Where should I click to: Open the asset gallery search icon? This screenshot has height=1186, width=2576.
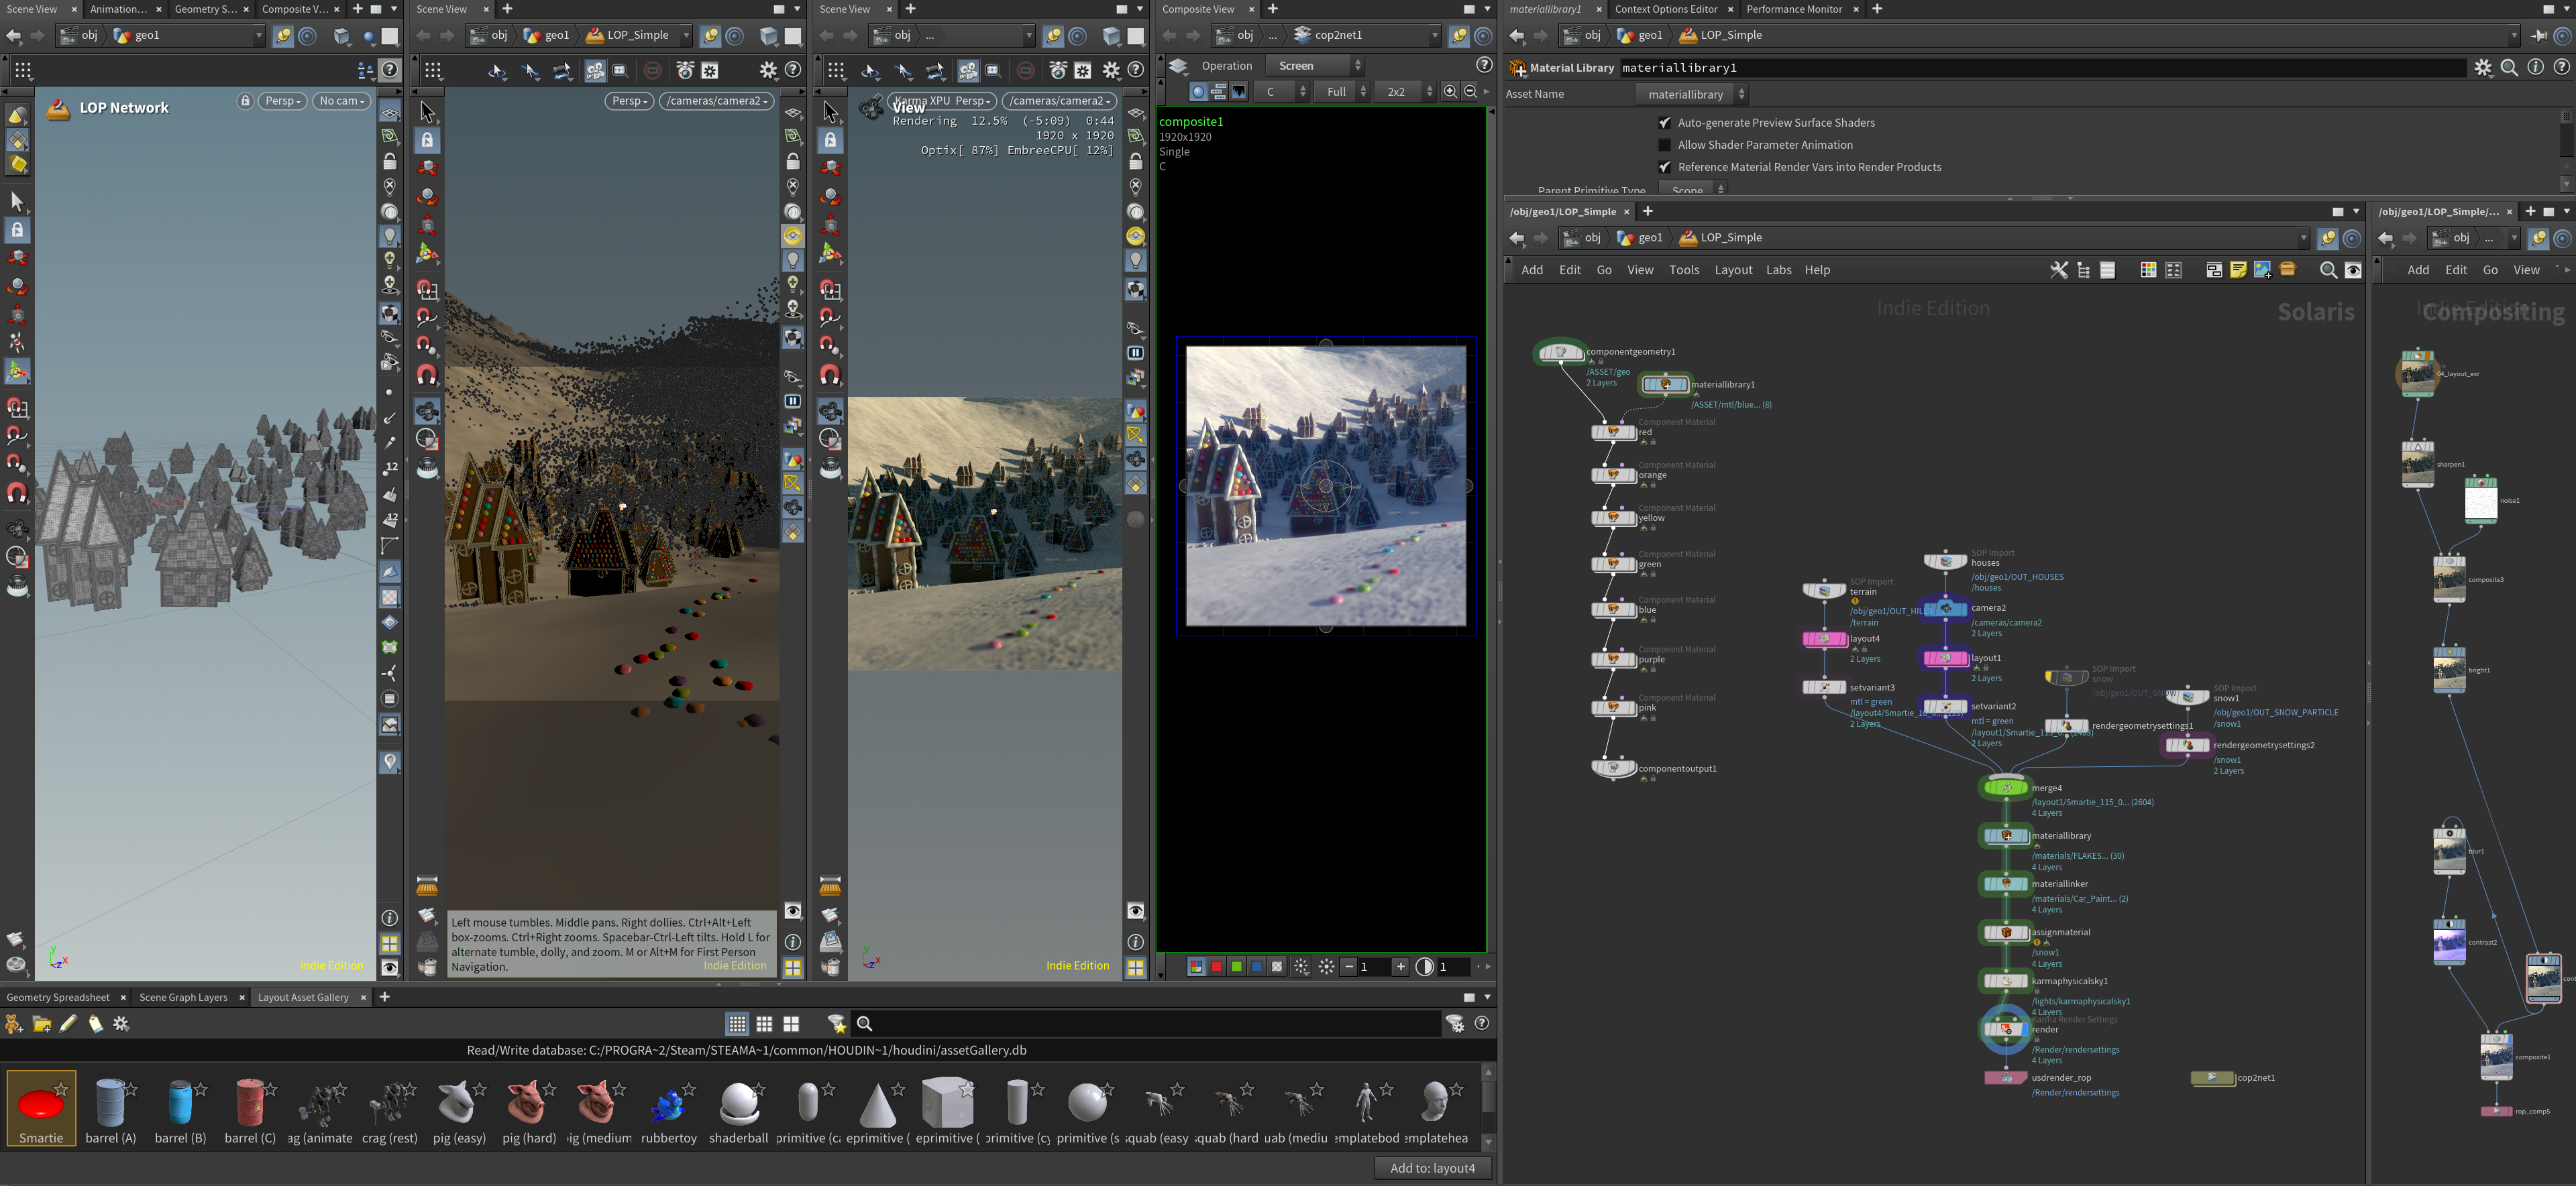(865, 1023)
